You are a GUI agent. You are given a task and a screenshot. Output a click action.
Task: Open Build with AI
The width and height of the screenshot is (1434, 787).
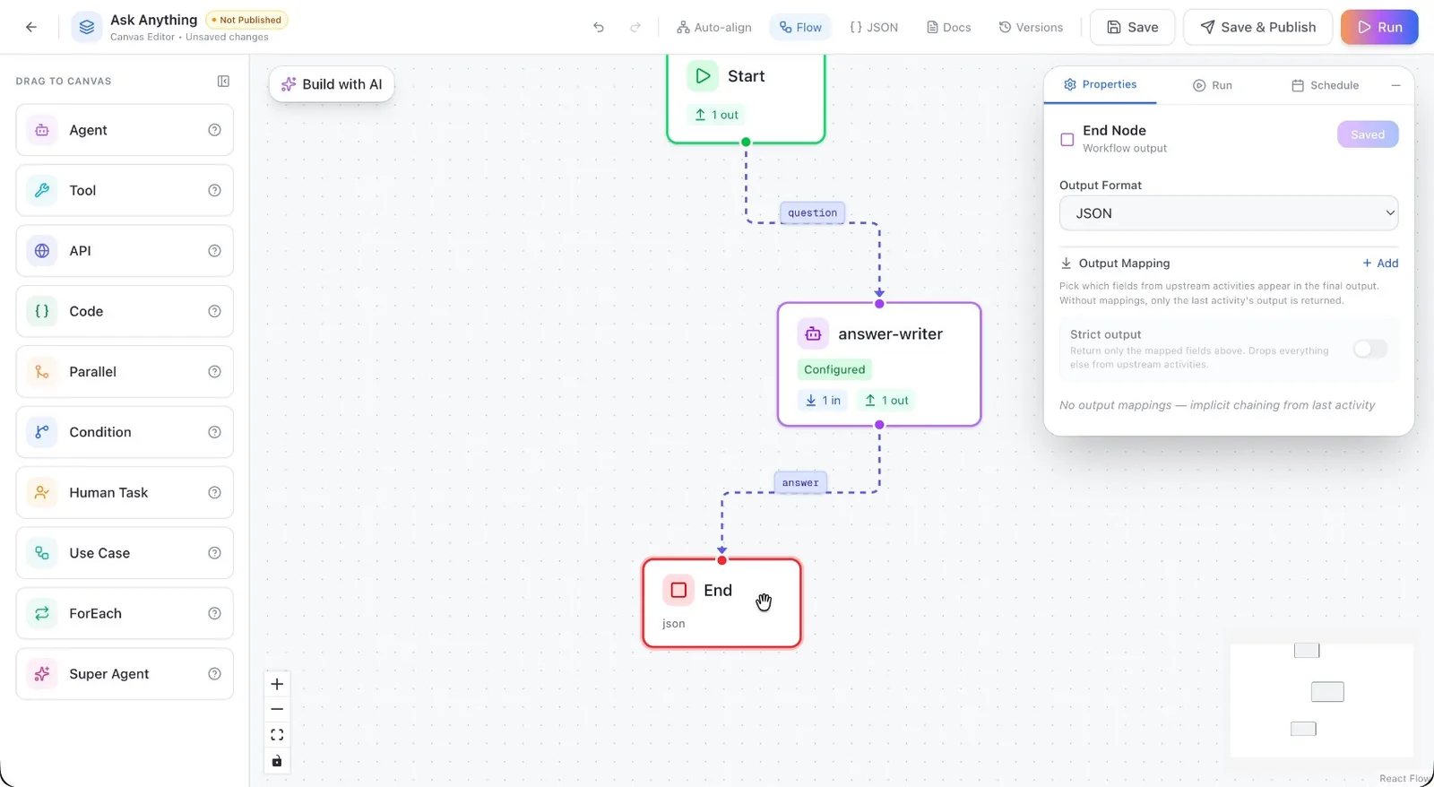[x=332, y=84]
